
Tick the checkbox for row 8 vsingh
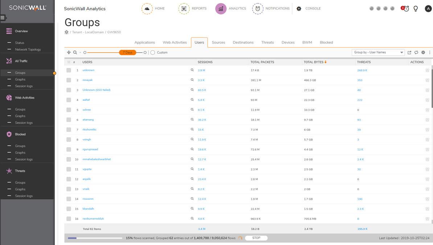tap(69, 140)
